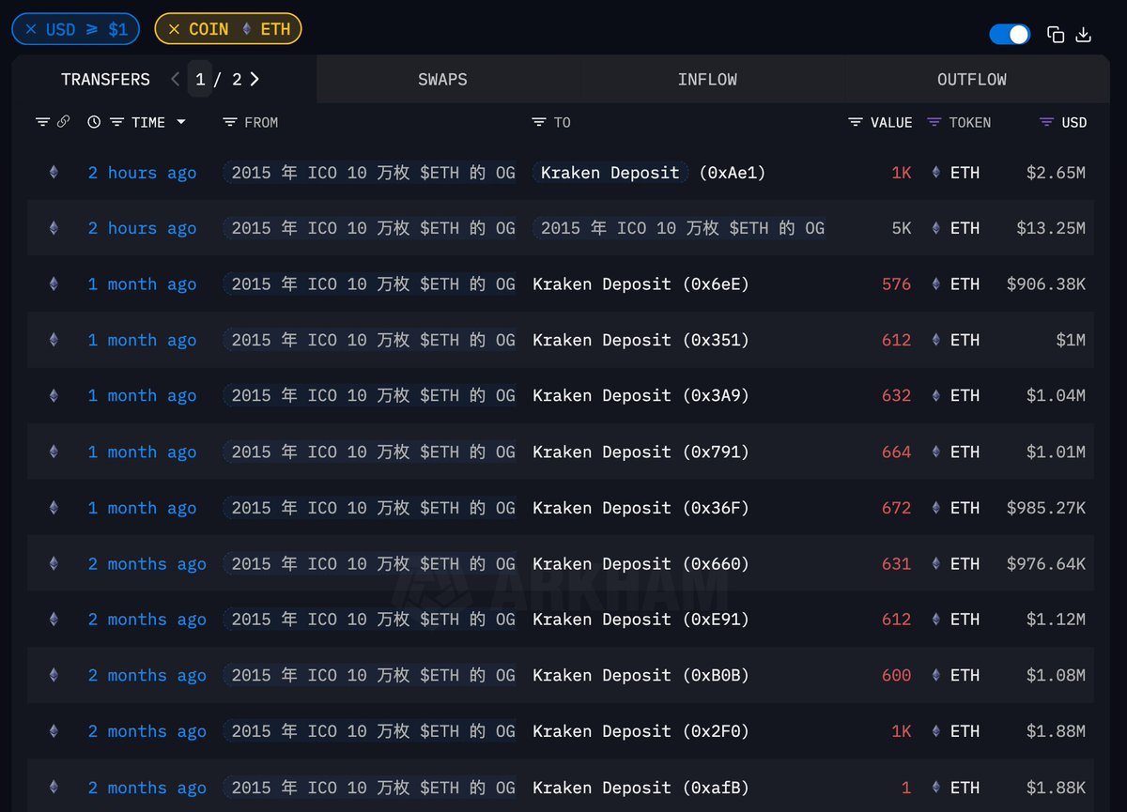Click Ethereum chain icon on the $2.65M row

(x=54, y=172)
